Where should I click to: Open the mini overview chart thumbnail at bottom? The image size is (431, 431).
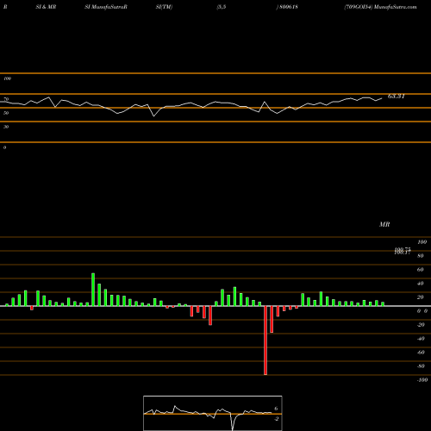tap(213, 413)
